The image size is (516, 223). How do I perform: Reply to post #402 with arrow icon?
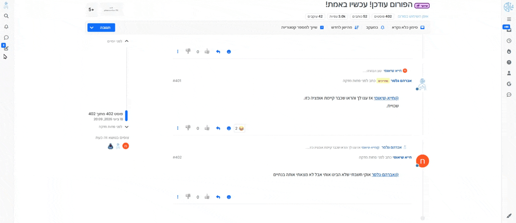pyautogui.click(x=218, y=197)
